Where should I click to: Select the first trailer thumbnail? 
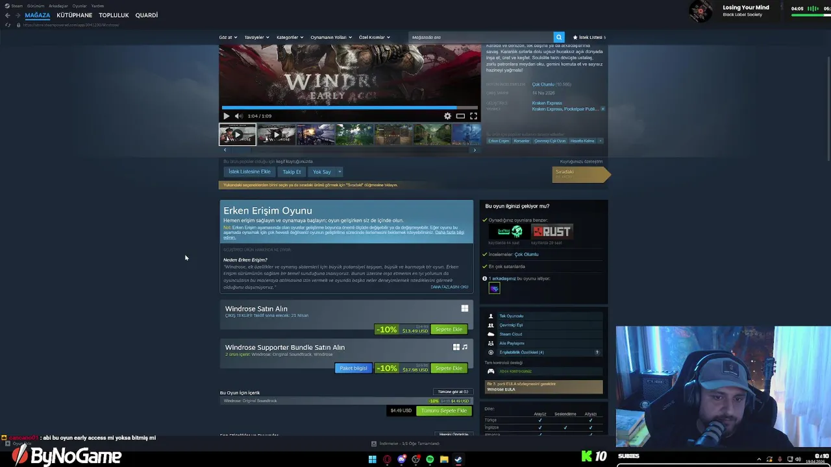point(237,134)
